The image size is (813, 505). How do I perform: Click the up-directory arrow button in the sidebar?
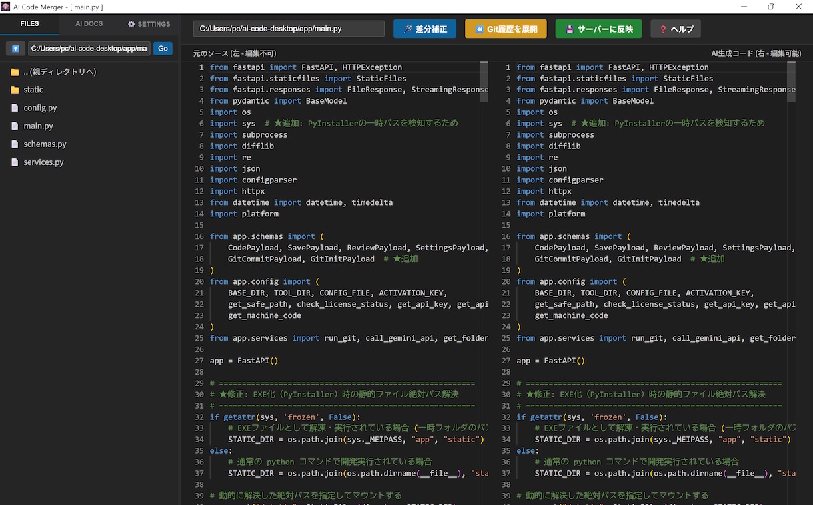(15, 49)
